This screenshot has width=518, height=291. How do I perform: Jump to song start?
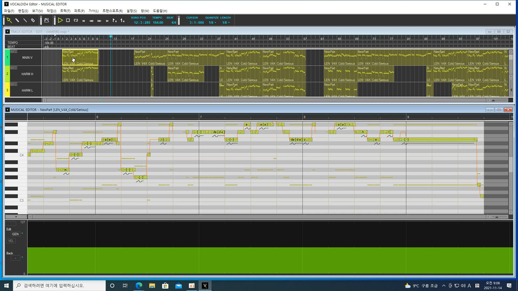point(84,21)
